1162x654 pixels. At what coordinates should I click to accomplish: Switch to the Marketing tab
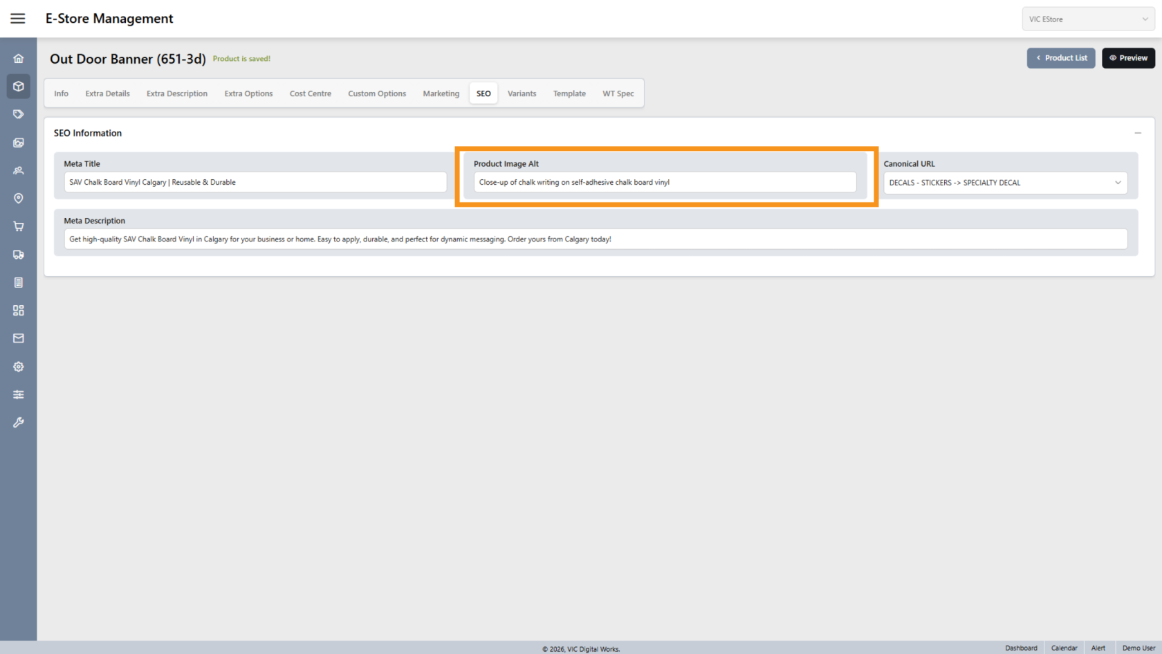pos(441,93)
